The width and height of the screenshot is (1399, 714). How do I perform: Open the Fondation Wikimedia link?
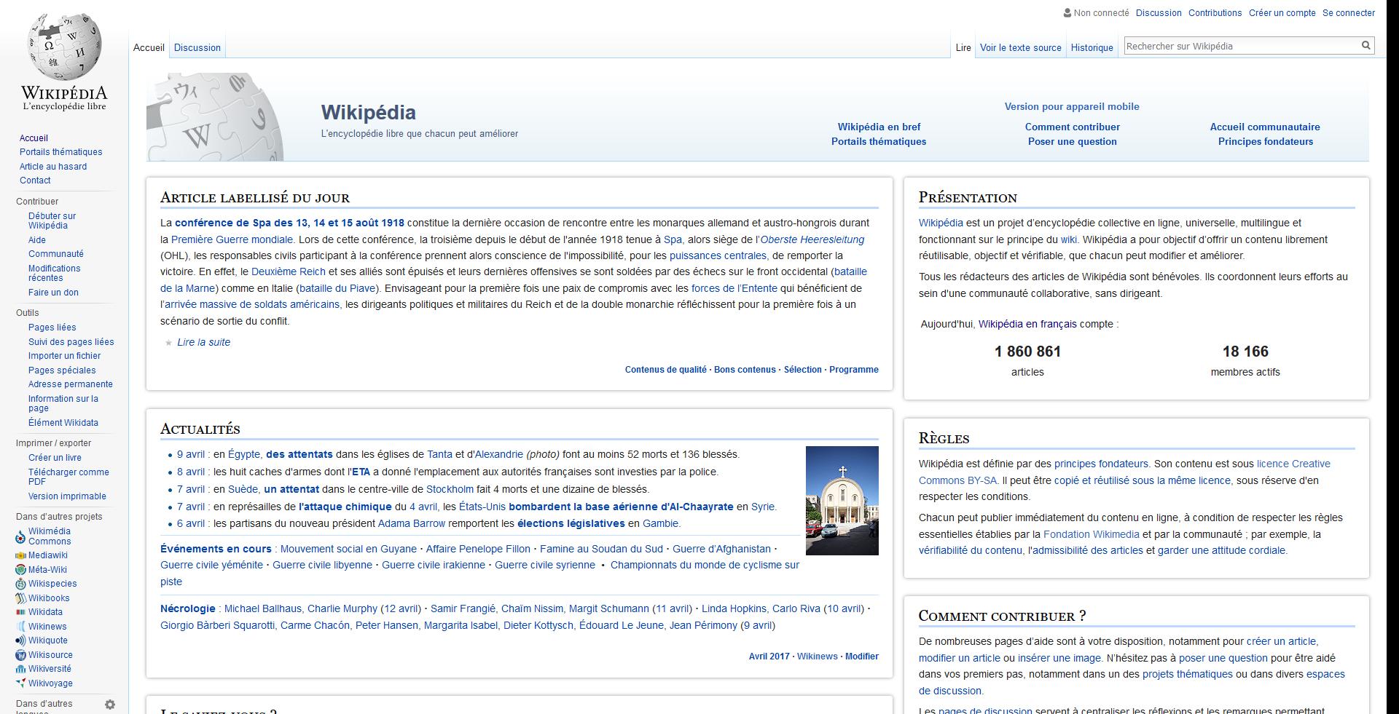click(x=1092, y=534)
